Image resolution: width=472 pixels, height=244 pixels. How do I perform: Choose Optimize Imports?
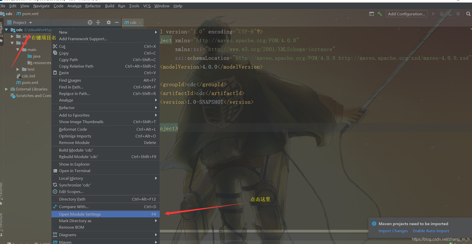click(105, 136)
